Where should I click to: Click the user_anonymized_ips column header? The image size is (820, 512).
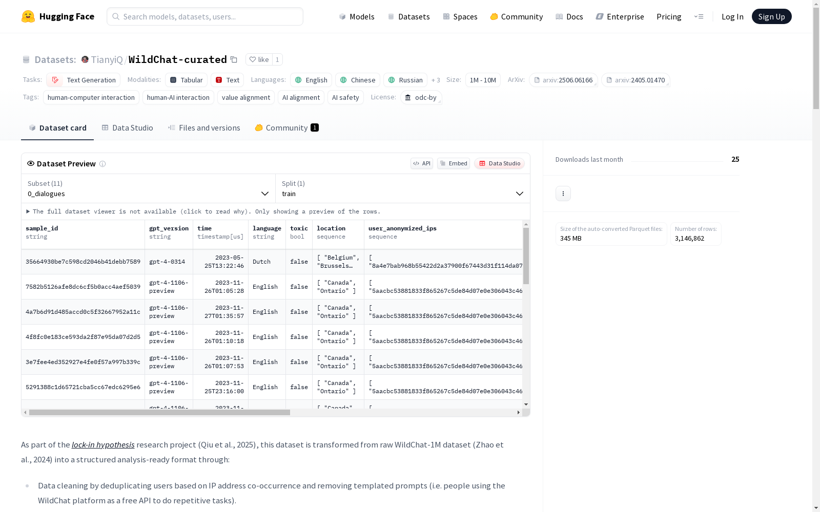[x=443, y=234]
